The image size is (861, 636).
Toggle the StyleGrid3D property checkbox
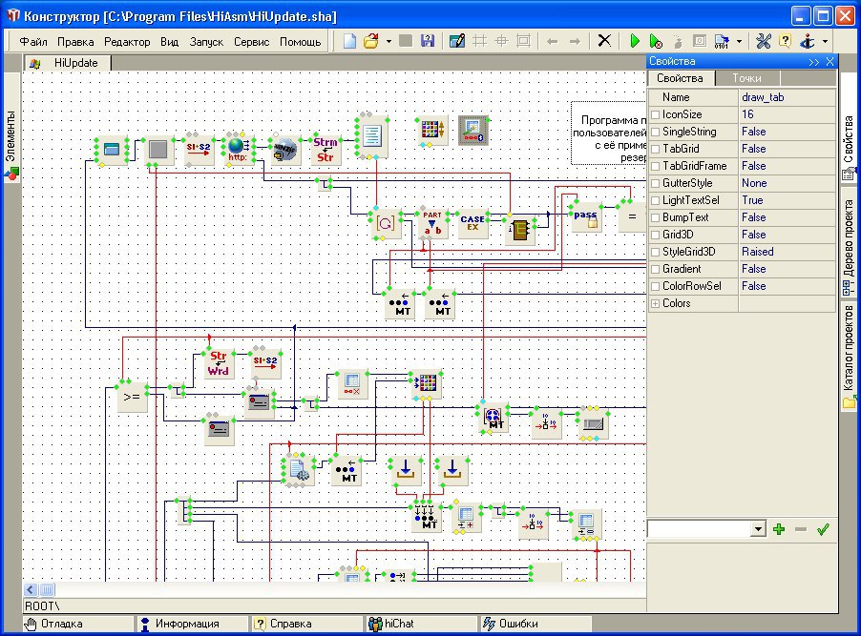pyautogui.click(x=655, y=252)
